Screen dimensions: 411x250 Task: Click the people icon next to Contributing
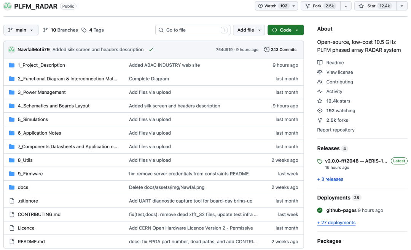pyautogui.click(x=320, y=82)
